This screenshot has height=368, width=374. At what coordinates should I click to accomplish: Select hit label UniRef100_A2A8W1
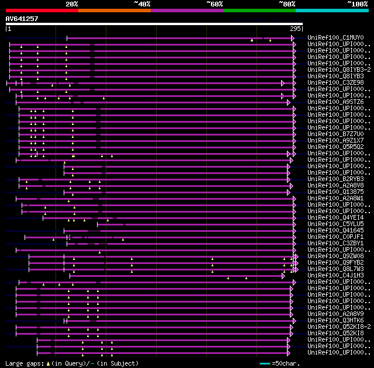click(335, 199)
